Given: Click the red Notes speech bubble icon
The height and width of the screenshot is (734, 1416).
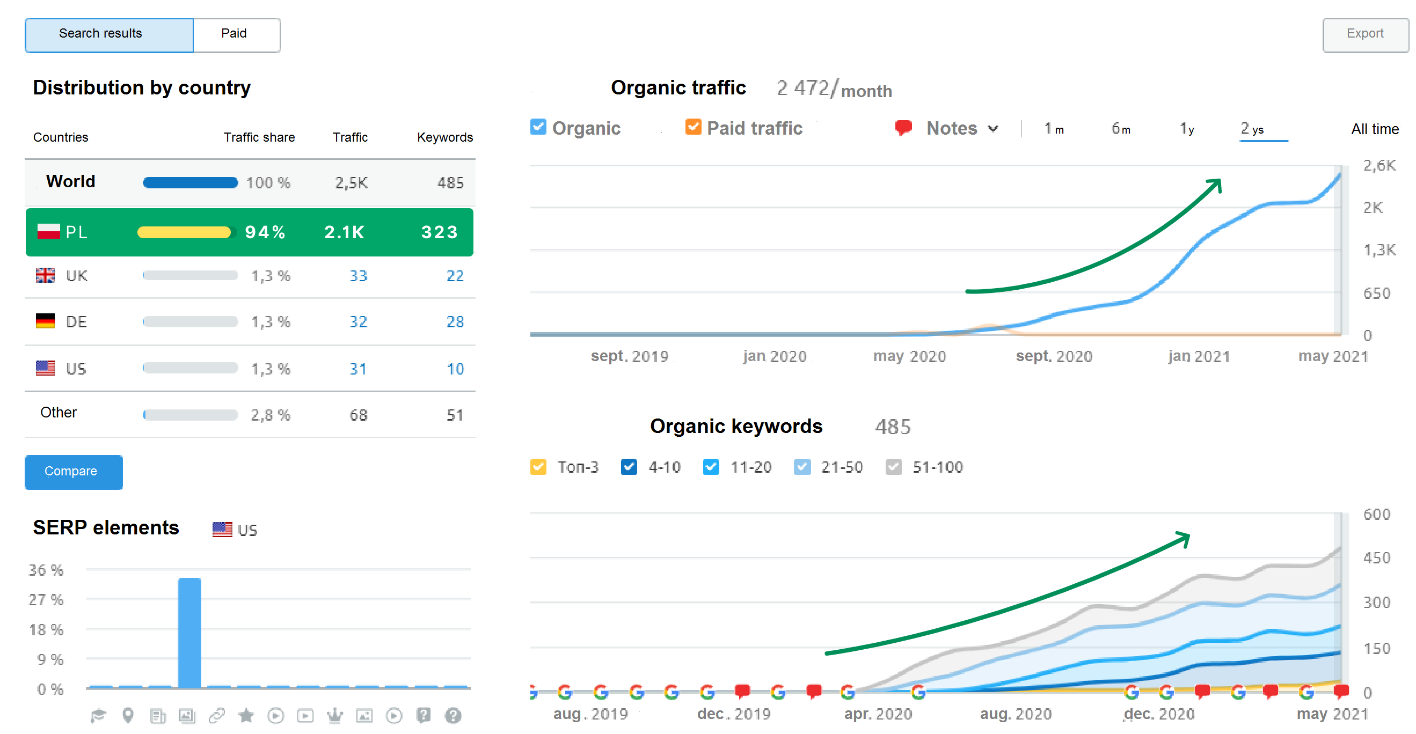Looking at the screenshot, I should (x=903, y=128).
